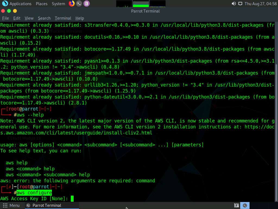Viewport: 278px width, 209px height.
Task: Click the network activity graph in the top panel
Action: pos(157,4)
